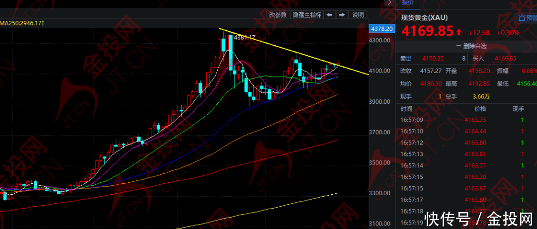Open the 改参数 parameter settings
Image resolution: width=537 pixels, height=229 pixels.
point(278,15)
